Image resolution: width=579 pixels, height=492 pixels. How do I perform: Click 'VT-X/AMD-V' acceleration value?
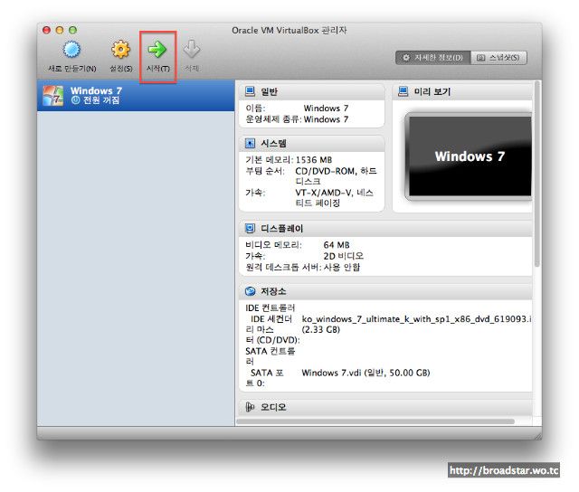point(324,193)
